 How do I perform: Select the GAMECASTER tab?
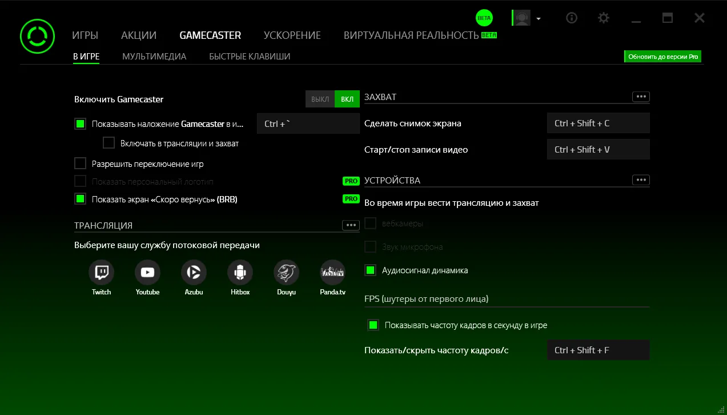pos(210,35)
